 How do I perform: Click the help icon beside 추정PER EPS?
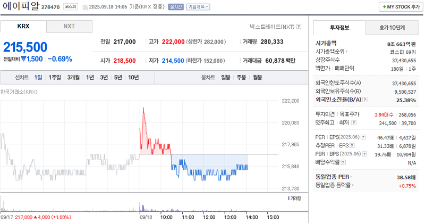pos(352,146)
